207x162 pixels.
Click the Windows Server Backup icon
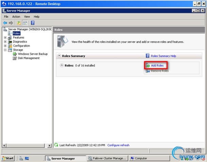(x=15, y=54)
